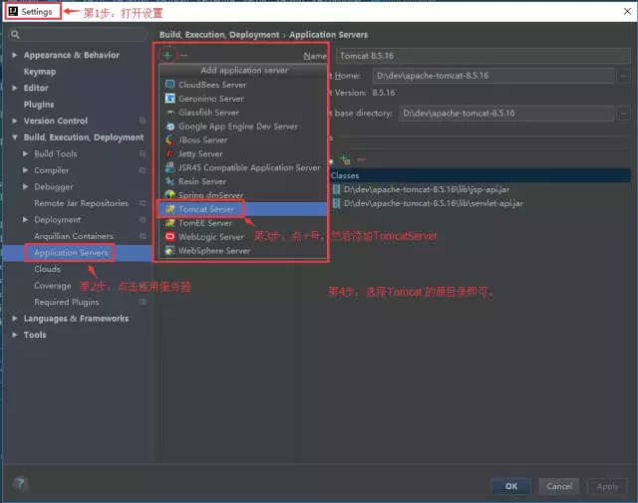Screen dimensions: 638x503
Task: Click the Tomcat base directory field
Action: [x=506, y=113]
